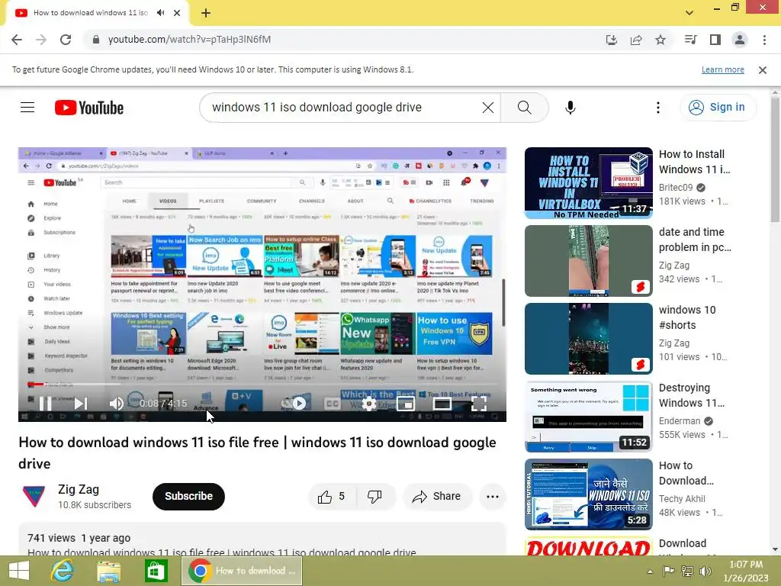Go to YouTube home via the logo
Viewport: 781px width, 586px height.
point(89,108)
